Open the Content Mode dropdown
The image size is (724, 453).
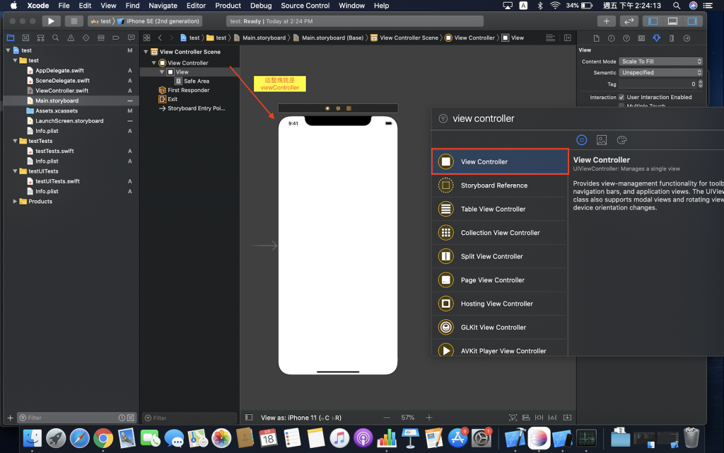pos(661,62)
